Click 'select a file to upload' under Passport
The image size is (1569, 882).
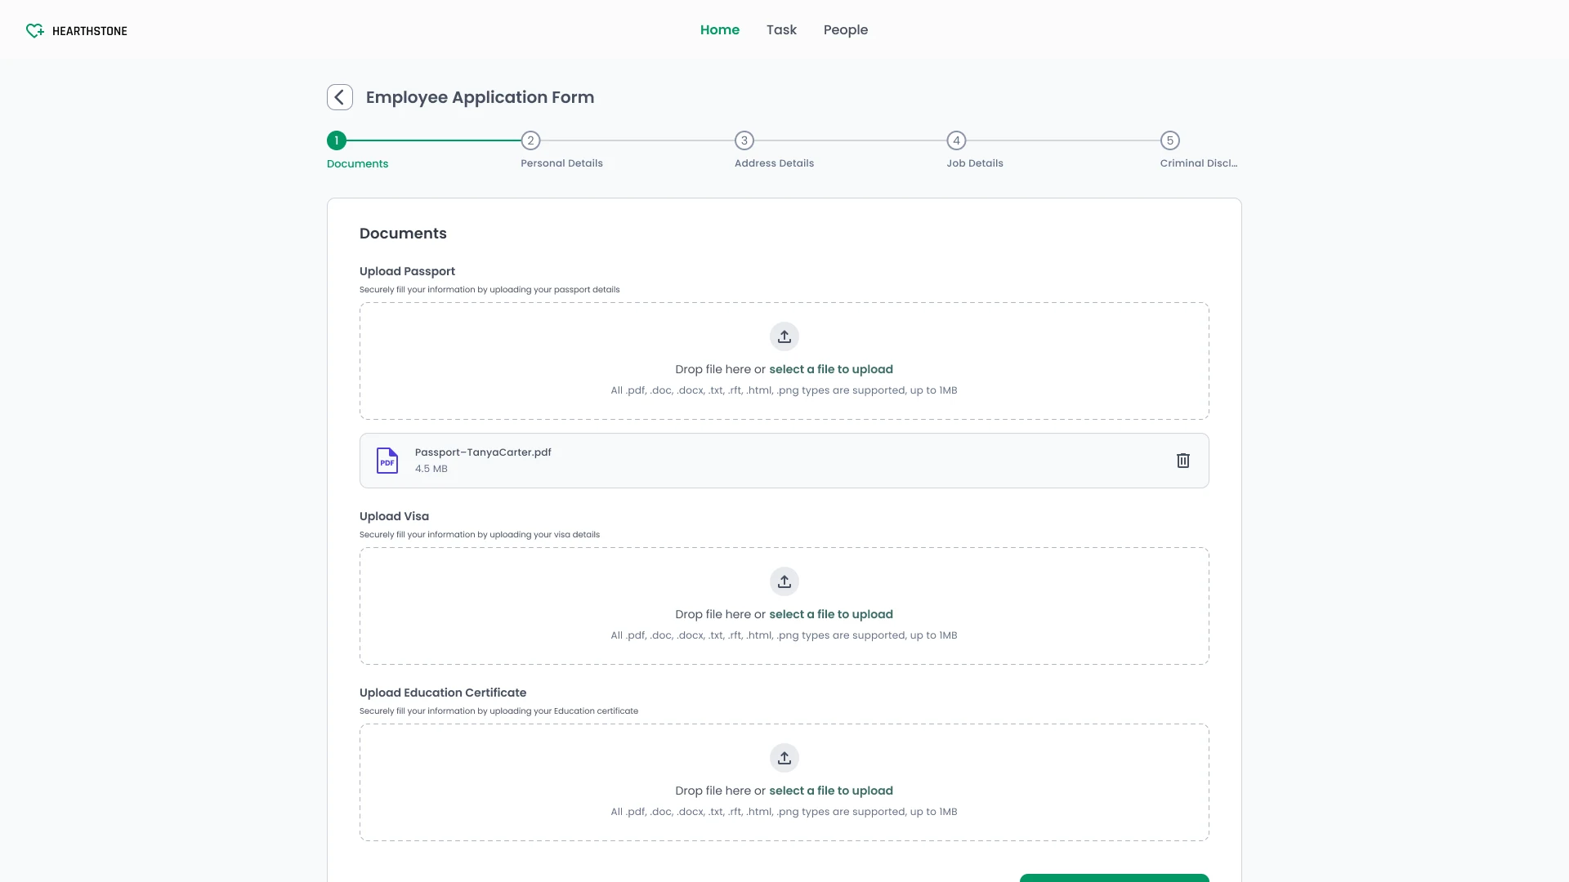coord(831,369)
